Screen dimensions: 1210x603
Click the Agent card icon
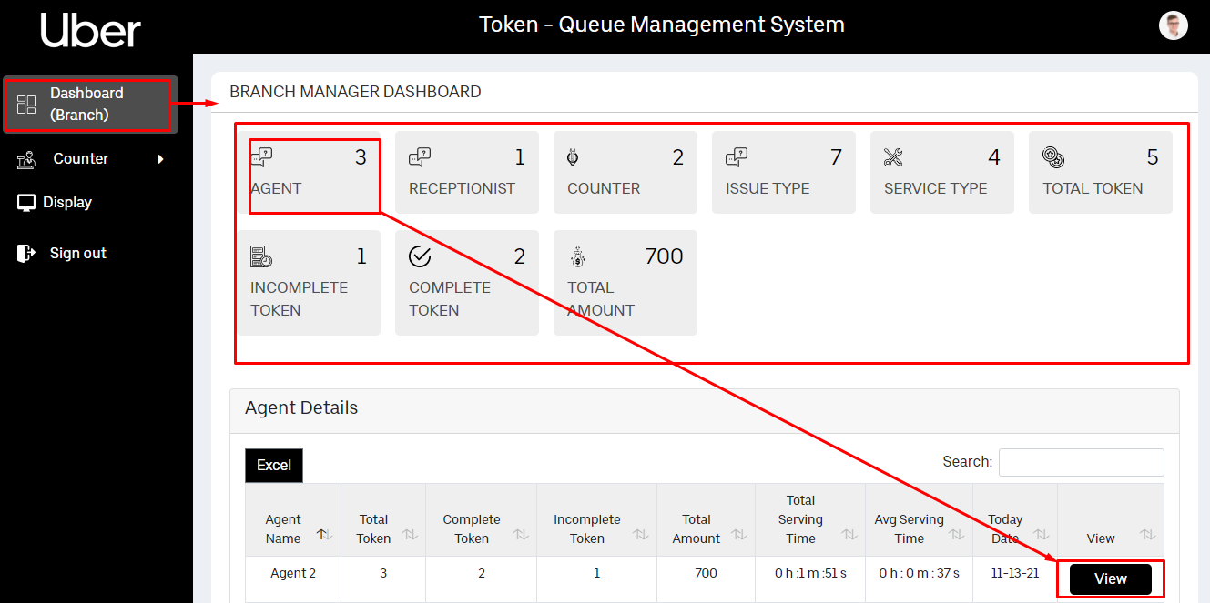(261, 157)
